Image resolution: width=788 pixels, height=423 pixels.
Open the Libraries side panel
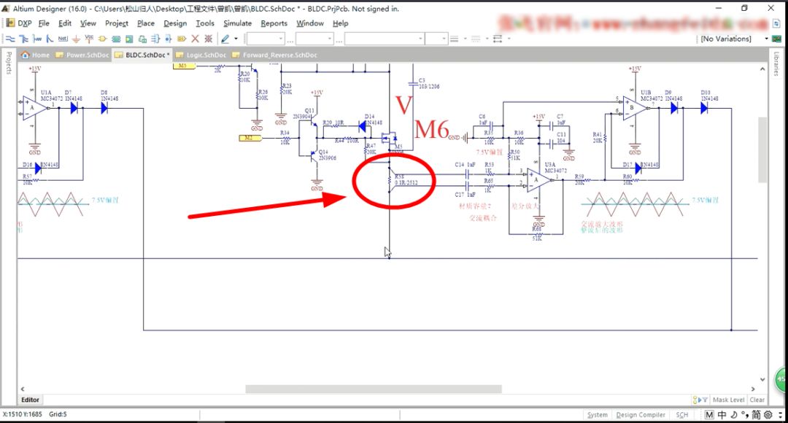[776, 63]
